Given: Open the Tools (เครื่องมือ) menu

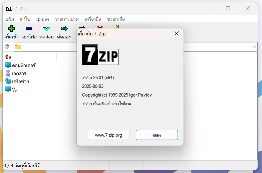Looking at the screenshot, I should 93,19.
